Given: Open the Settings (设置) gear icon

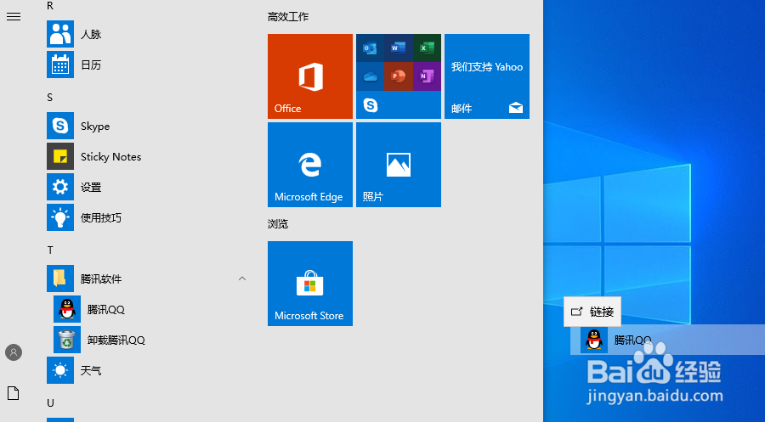Looking at the screenshot, I should (x=60, y=187).
